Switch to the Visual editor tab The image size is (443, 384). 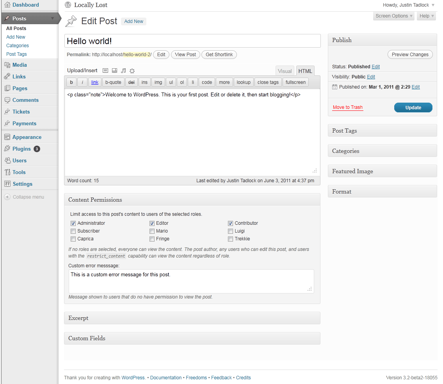click(x=285, y=71)
